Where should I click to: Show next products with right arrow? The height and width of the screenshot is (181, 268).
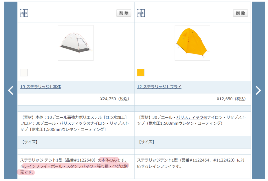coord(258,90)
